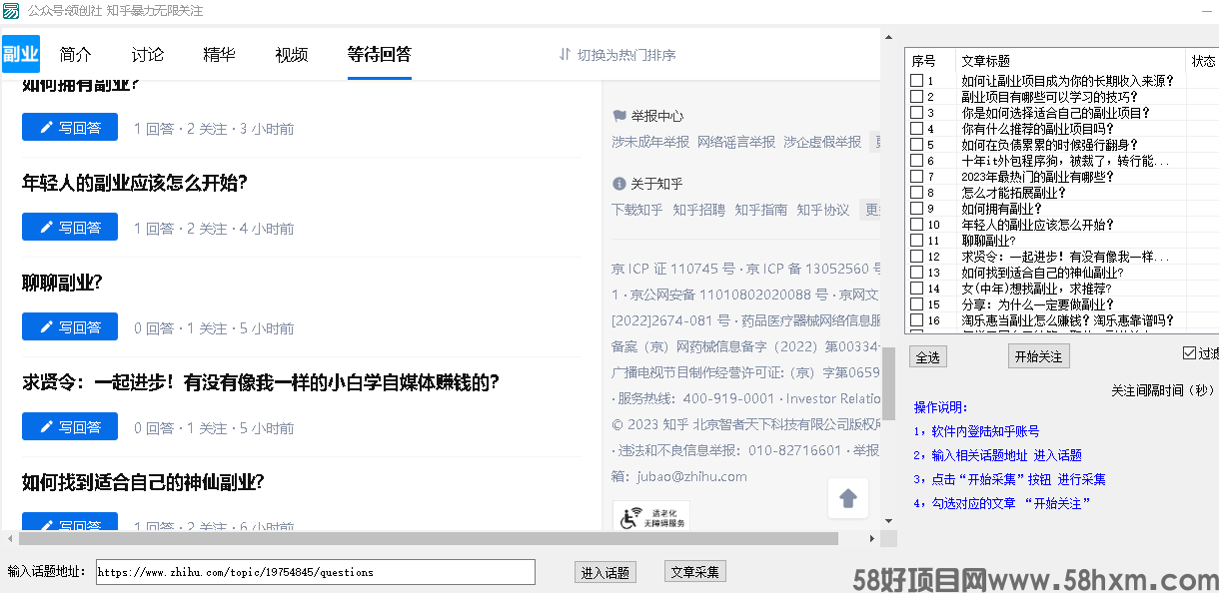This screenshot has width=1219, height=593.
Task: Click the topic URL input field
Action: point(316,572)
